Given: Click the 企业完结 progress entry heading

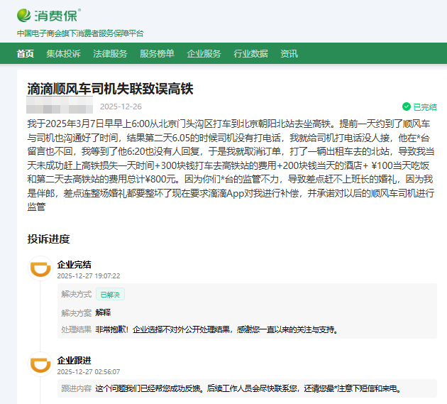Looking at the screenshot, I should (x=74, y=264).
